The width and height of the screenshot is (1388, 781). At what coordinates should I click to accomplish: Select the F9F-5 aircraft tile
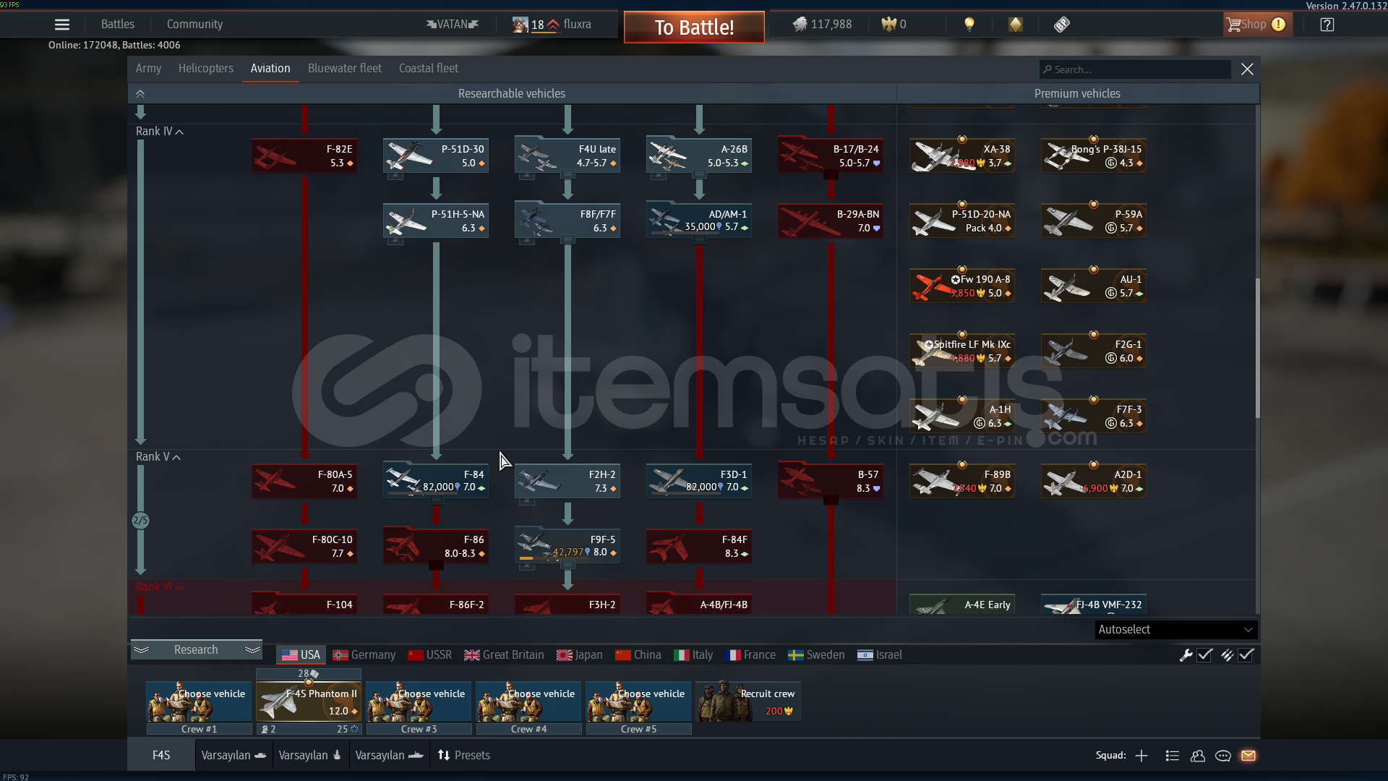(567, 546)
